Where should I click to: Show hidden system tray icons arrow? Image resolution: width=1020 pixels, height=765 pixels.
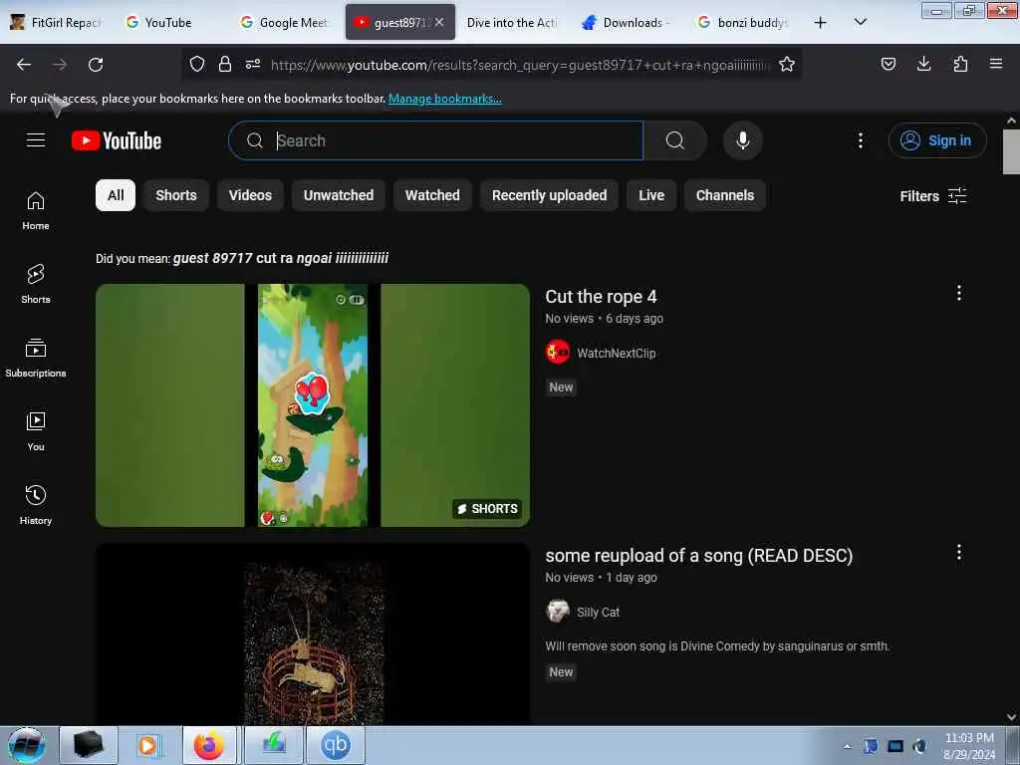pyautogui.click(x=847, y=746)
